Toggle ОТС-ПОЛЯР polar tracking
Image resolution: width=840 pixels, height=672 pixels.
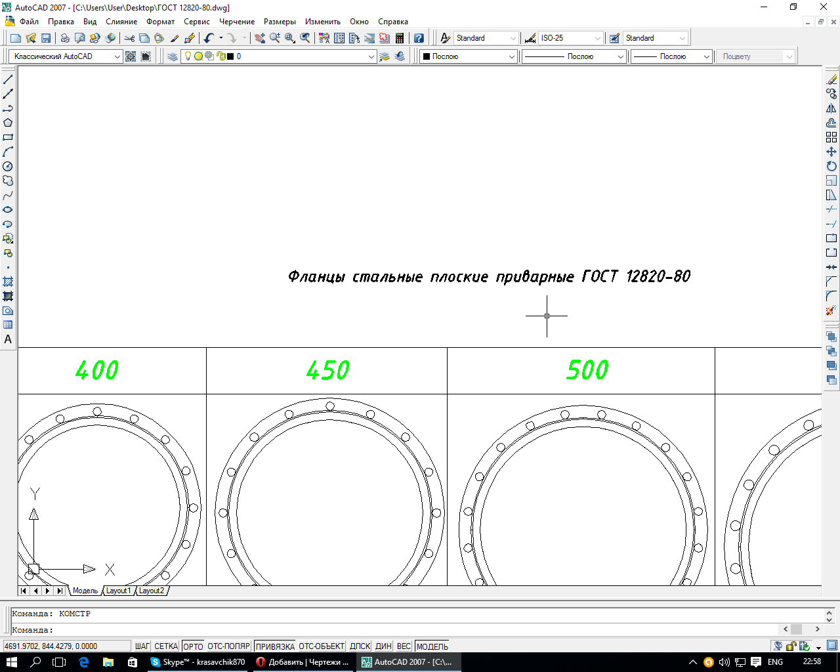pos(229,646)
